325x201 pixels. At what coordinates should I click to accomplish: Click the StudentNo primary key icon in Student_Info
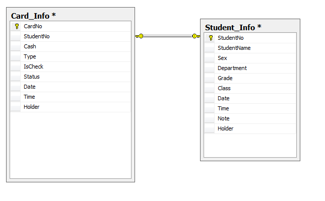(x=211, y=38)
